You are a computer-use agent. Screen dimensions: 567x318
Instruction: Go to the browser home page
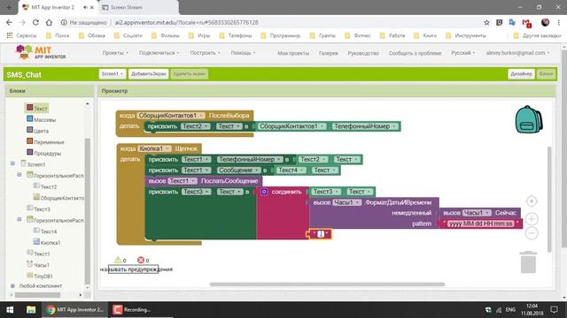pos(49,22)
